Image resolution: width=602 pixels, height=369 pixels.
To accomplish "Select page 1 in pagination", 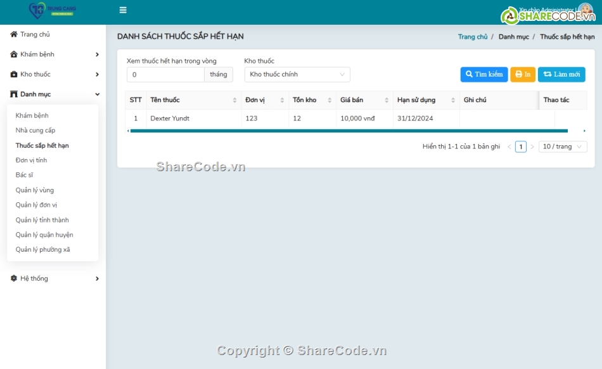I will point(521,146).
